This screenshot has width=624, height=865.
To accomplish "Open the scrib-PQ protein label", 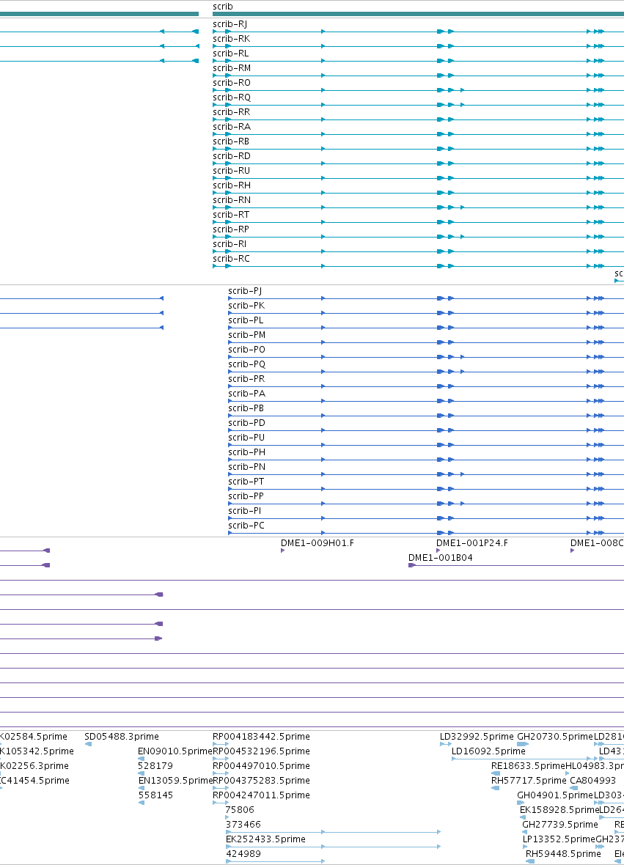I will click(246, 364).
